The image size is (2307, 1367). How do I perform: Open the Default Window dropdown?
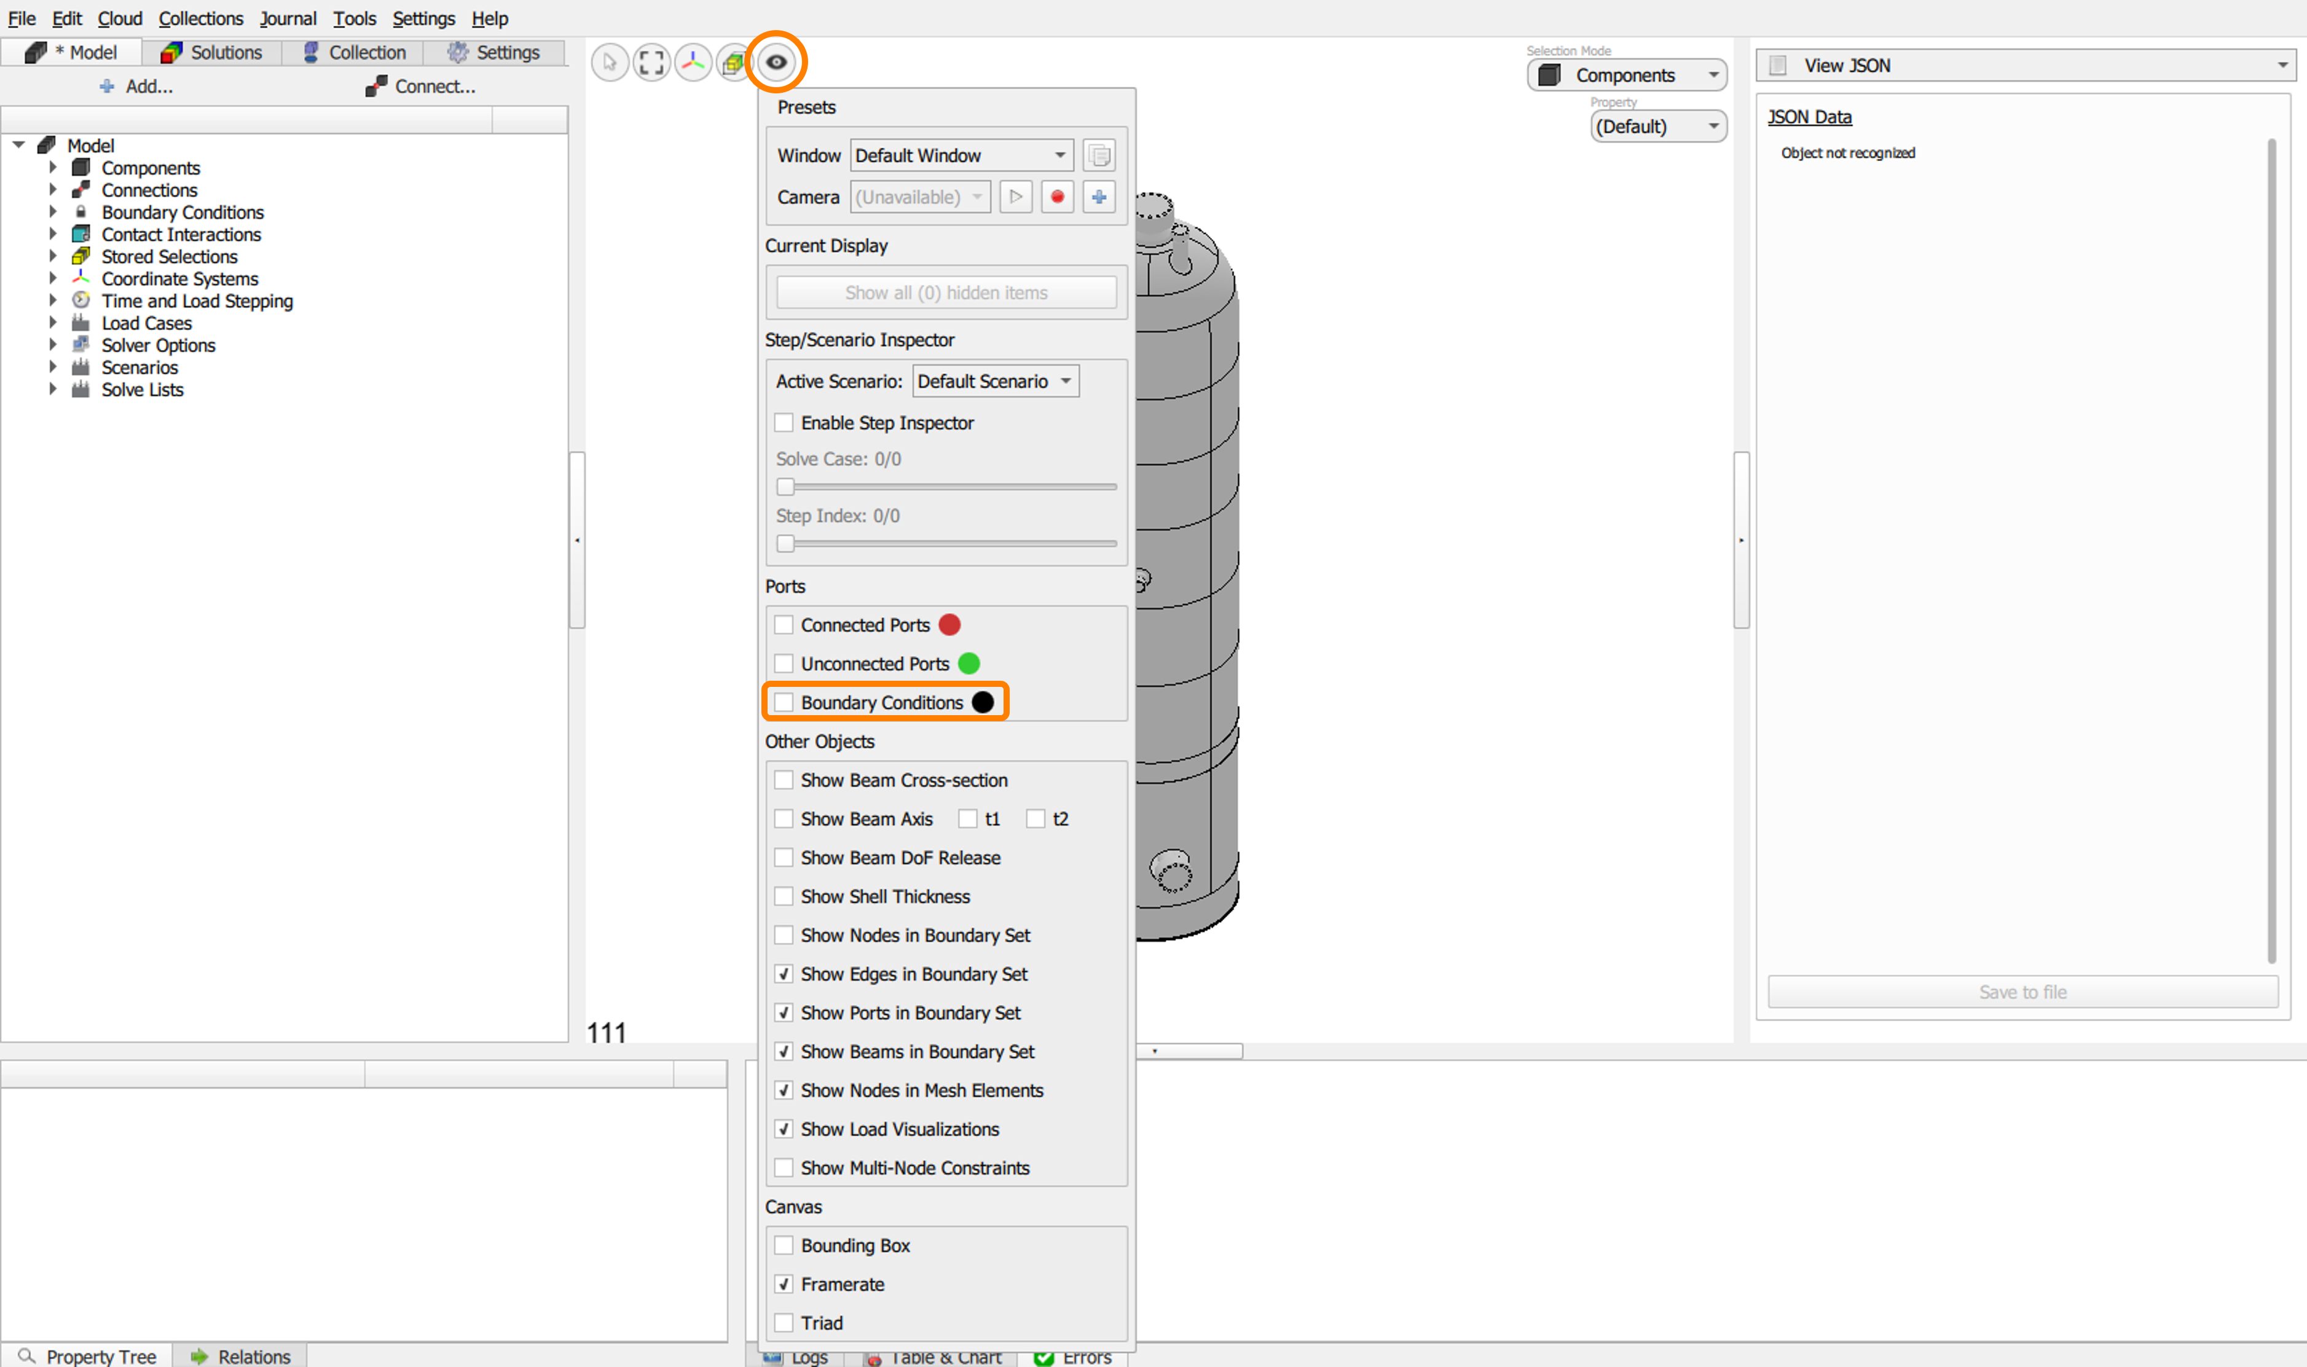(961, 155)
